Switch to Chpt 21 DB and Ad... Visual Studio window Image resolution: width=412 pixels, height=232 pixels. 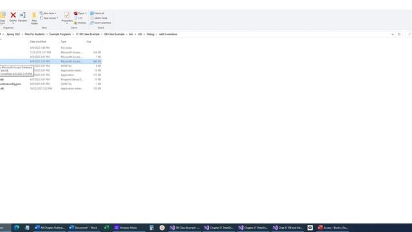click(x=288, y=227)
